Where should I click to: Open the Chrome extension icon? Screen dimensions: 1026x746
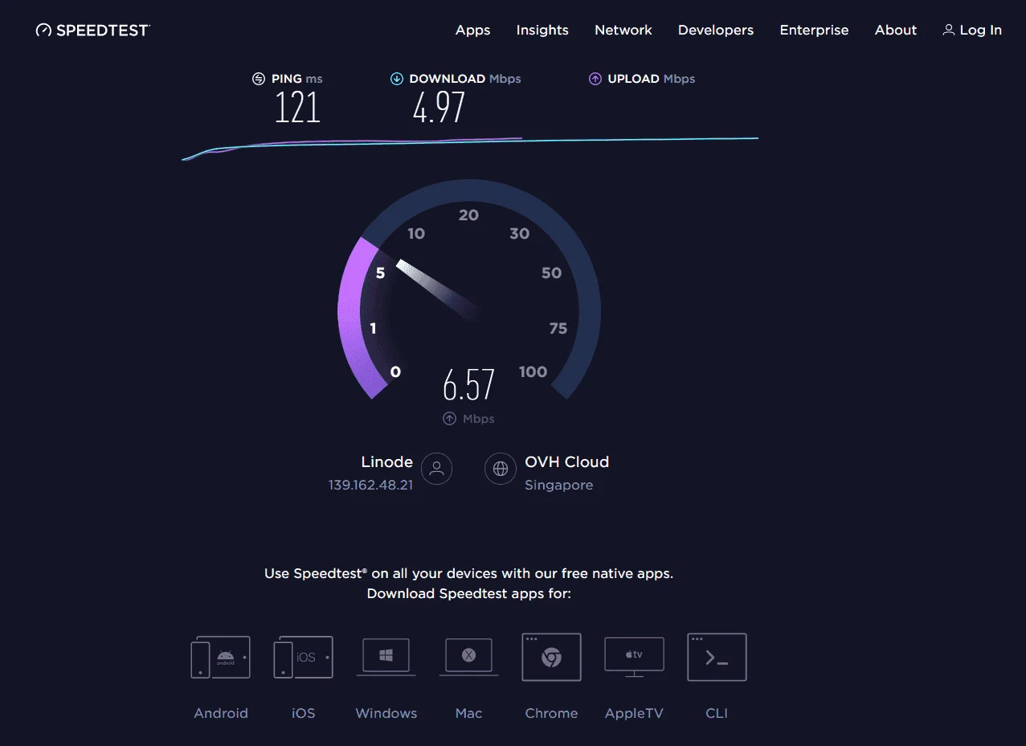pyautogui.click(x=551, y=658)
